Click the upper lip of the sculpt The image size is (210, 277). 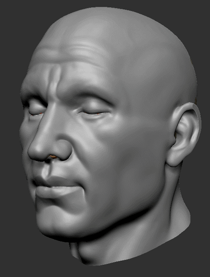point(56,181)
